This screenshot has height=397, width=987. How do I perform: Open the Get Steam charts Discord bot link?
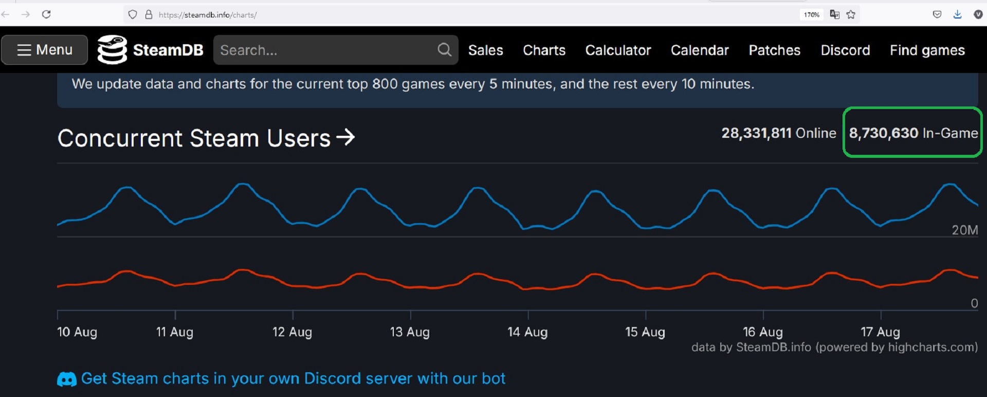click(x=293, y=378)
